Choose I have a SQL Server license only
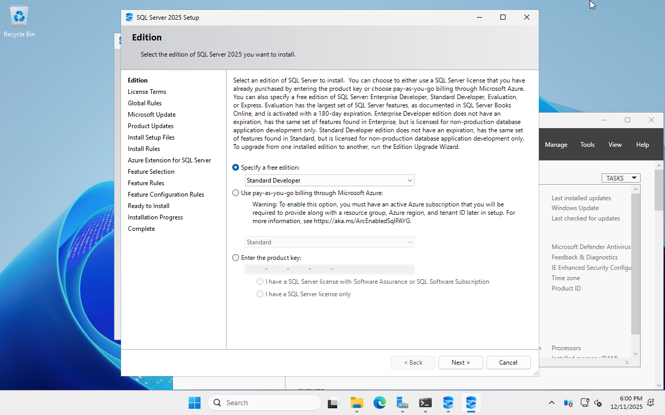Image resolution: width=665 pixels, height=415 pixels. pyautogui.click(x=260, y=294)
